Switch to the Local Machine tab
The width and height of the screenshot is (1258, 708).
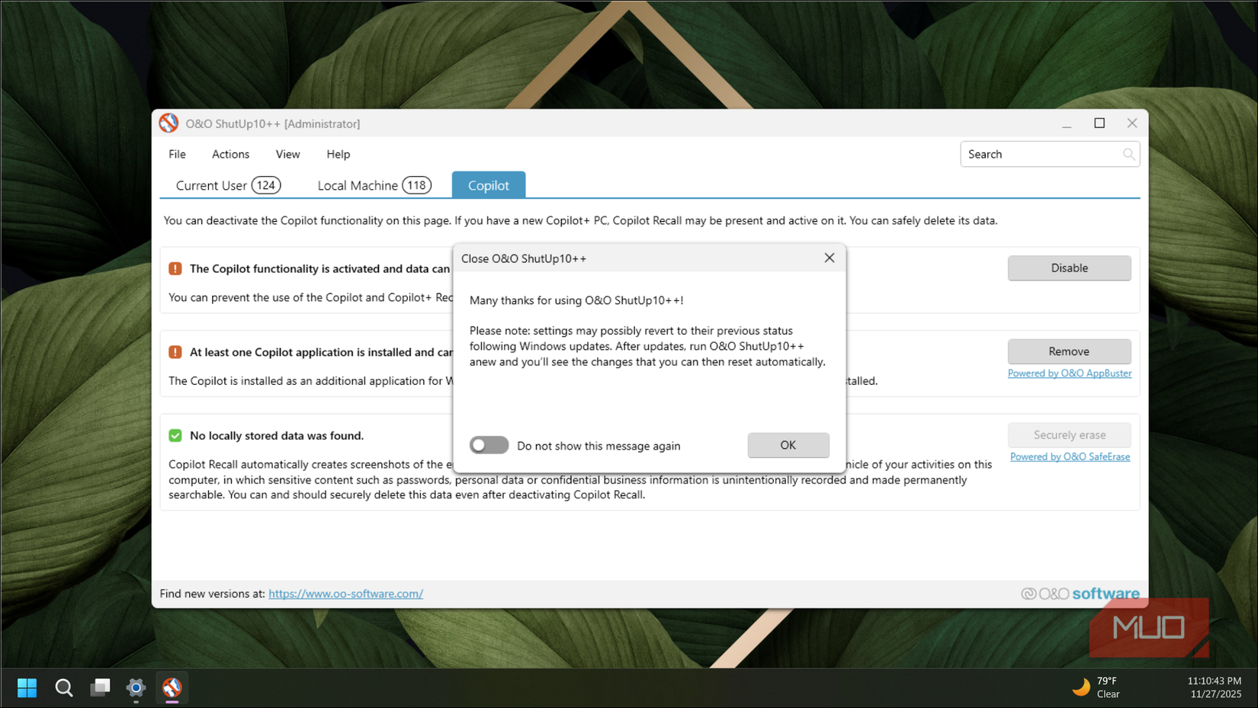(x=374, y=185)
